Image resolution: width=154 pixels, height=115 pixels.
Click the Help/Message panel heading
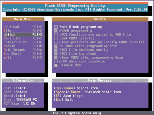(x=100, y=81)
